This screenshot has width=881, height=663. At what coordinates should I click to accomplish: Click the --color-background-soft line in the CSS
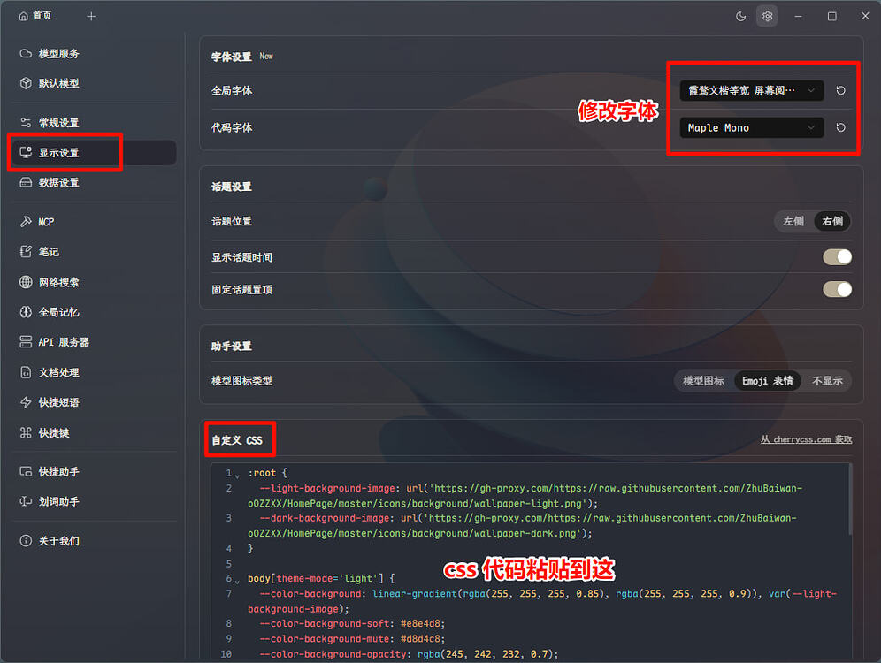pos(352,624)
